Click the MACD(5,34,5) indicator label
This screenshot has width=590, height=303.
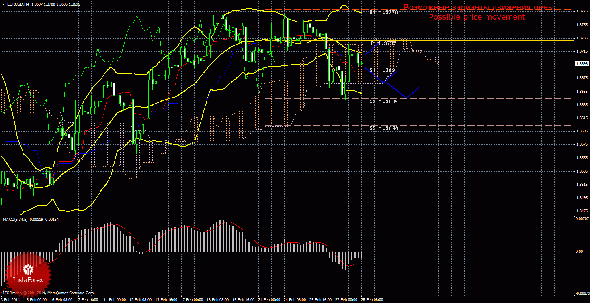pos(15,220)
